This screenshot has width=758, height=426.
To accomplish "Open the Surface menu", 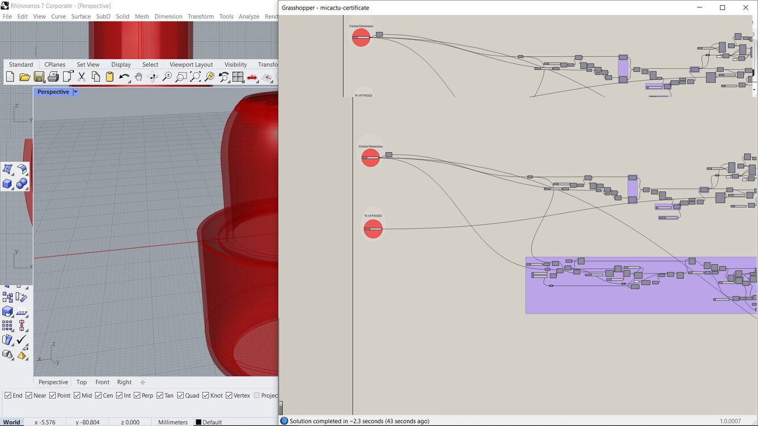I will (81, 16).
